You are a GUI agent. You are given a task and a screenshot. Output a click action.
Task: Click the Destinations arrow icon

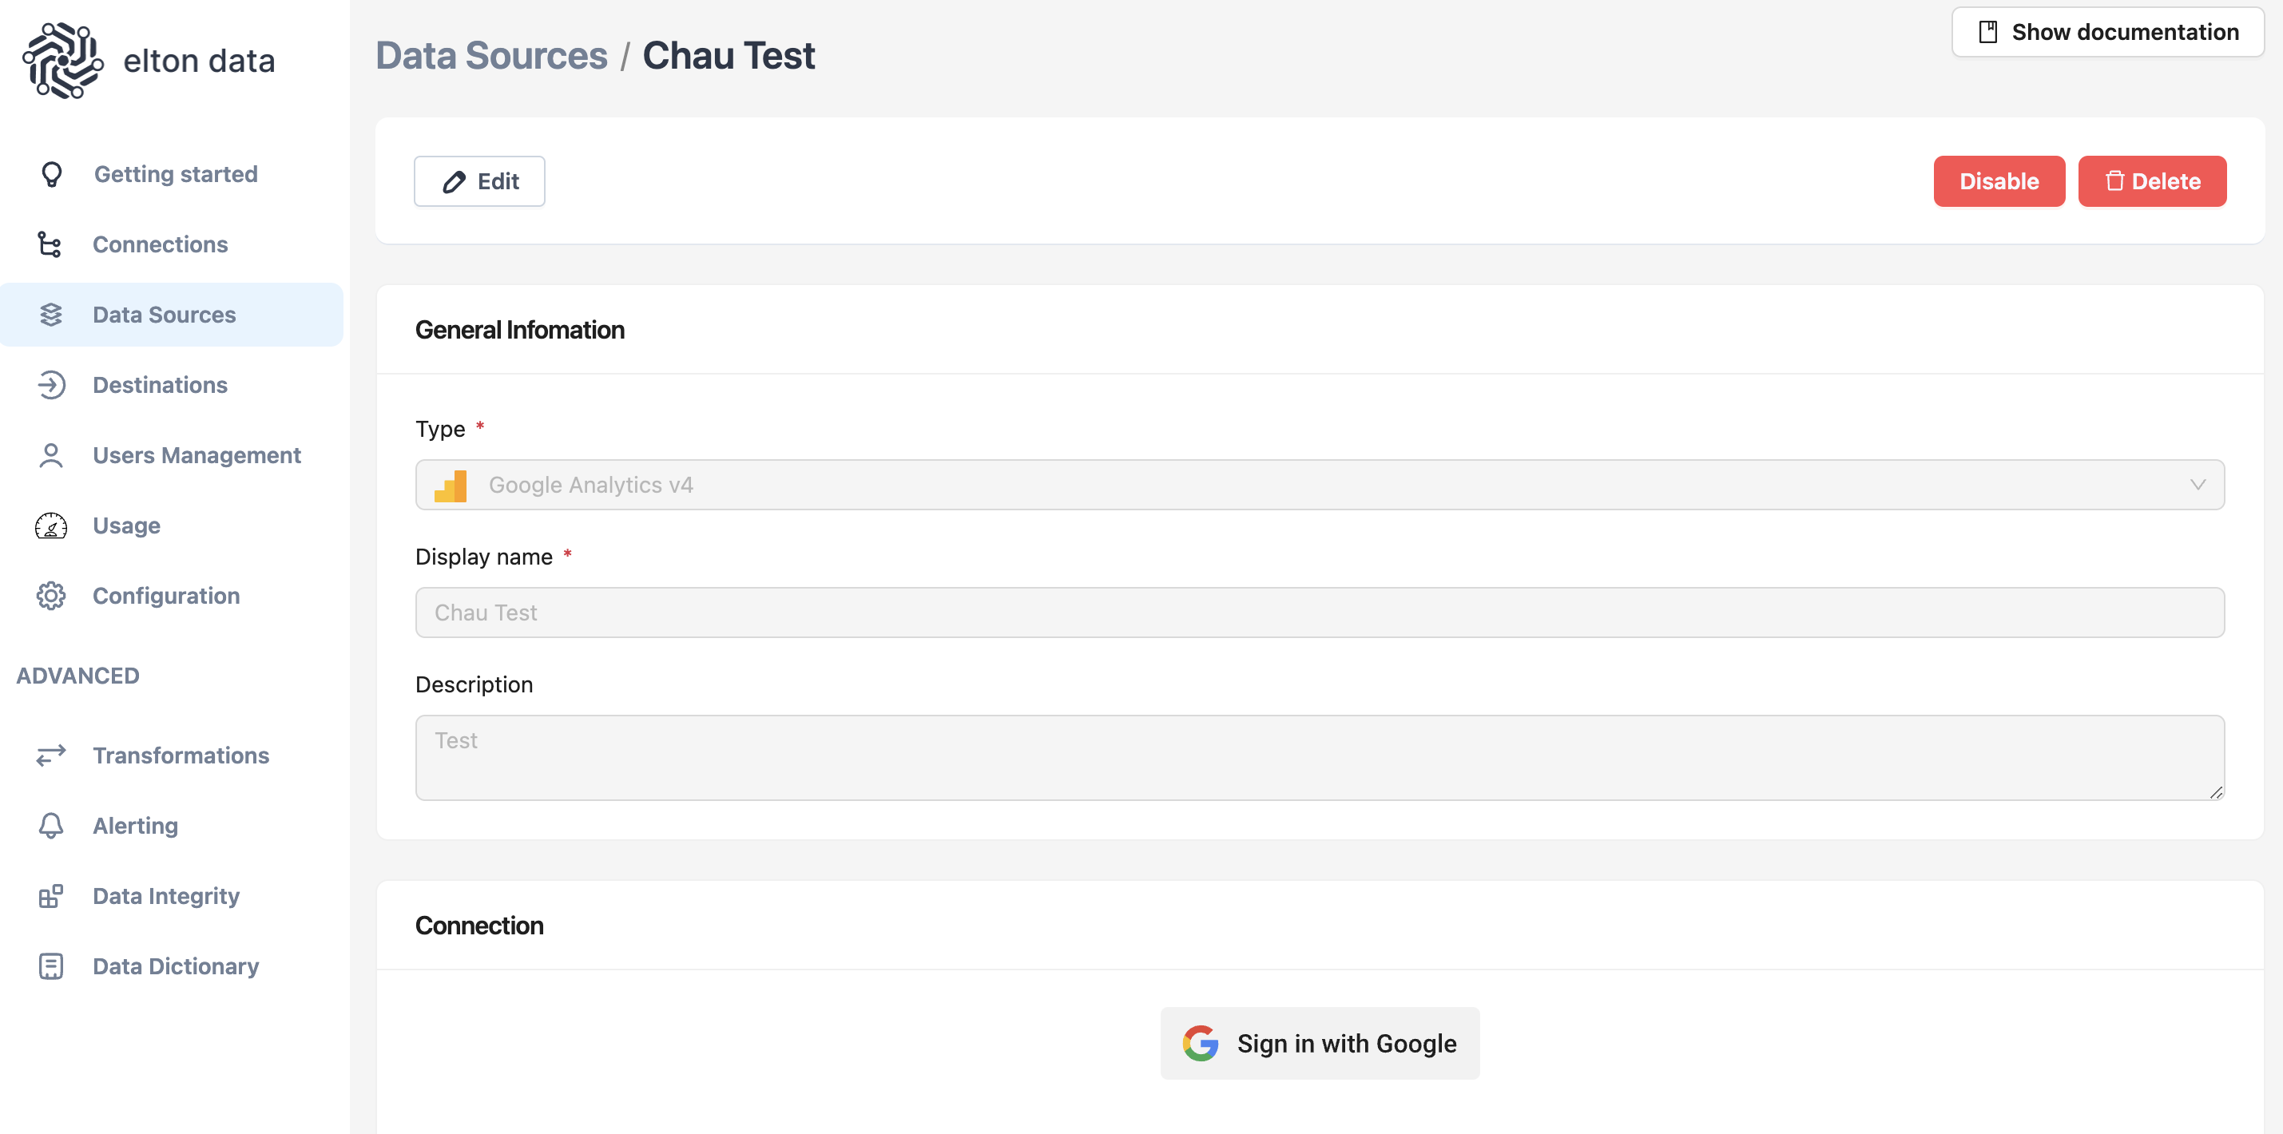[51, 386]
